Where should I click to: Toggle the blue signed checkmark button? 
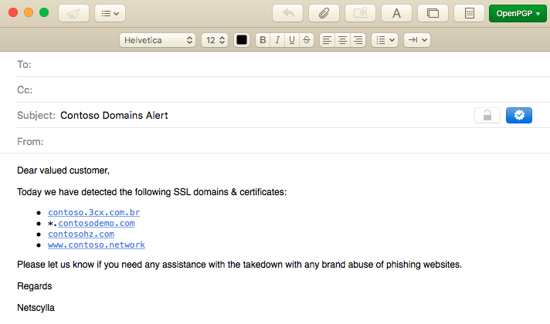519,115
